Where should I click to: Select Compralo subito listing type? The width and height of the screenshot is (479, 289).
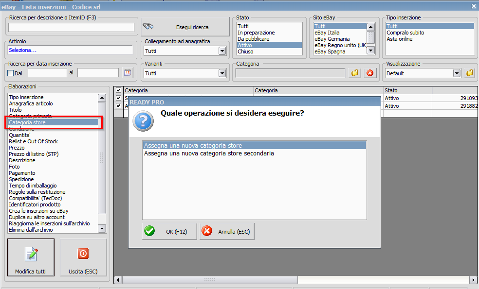tap(430, 33)
